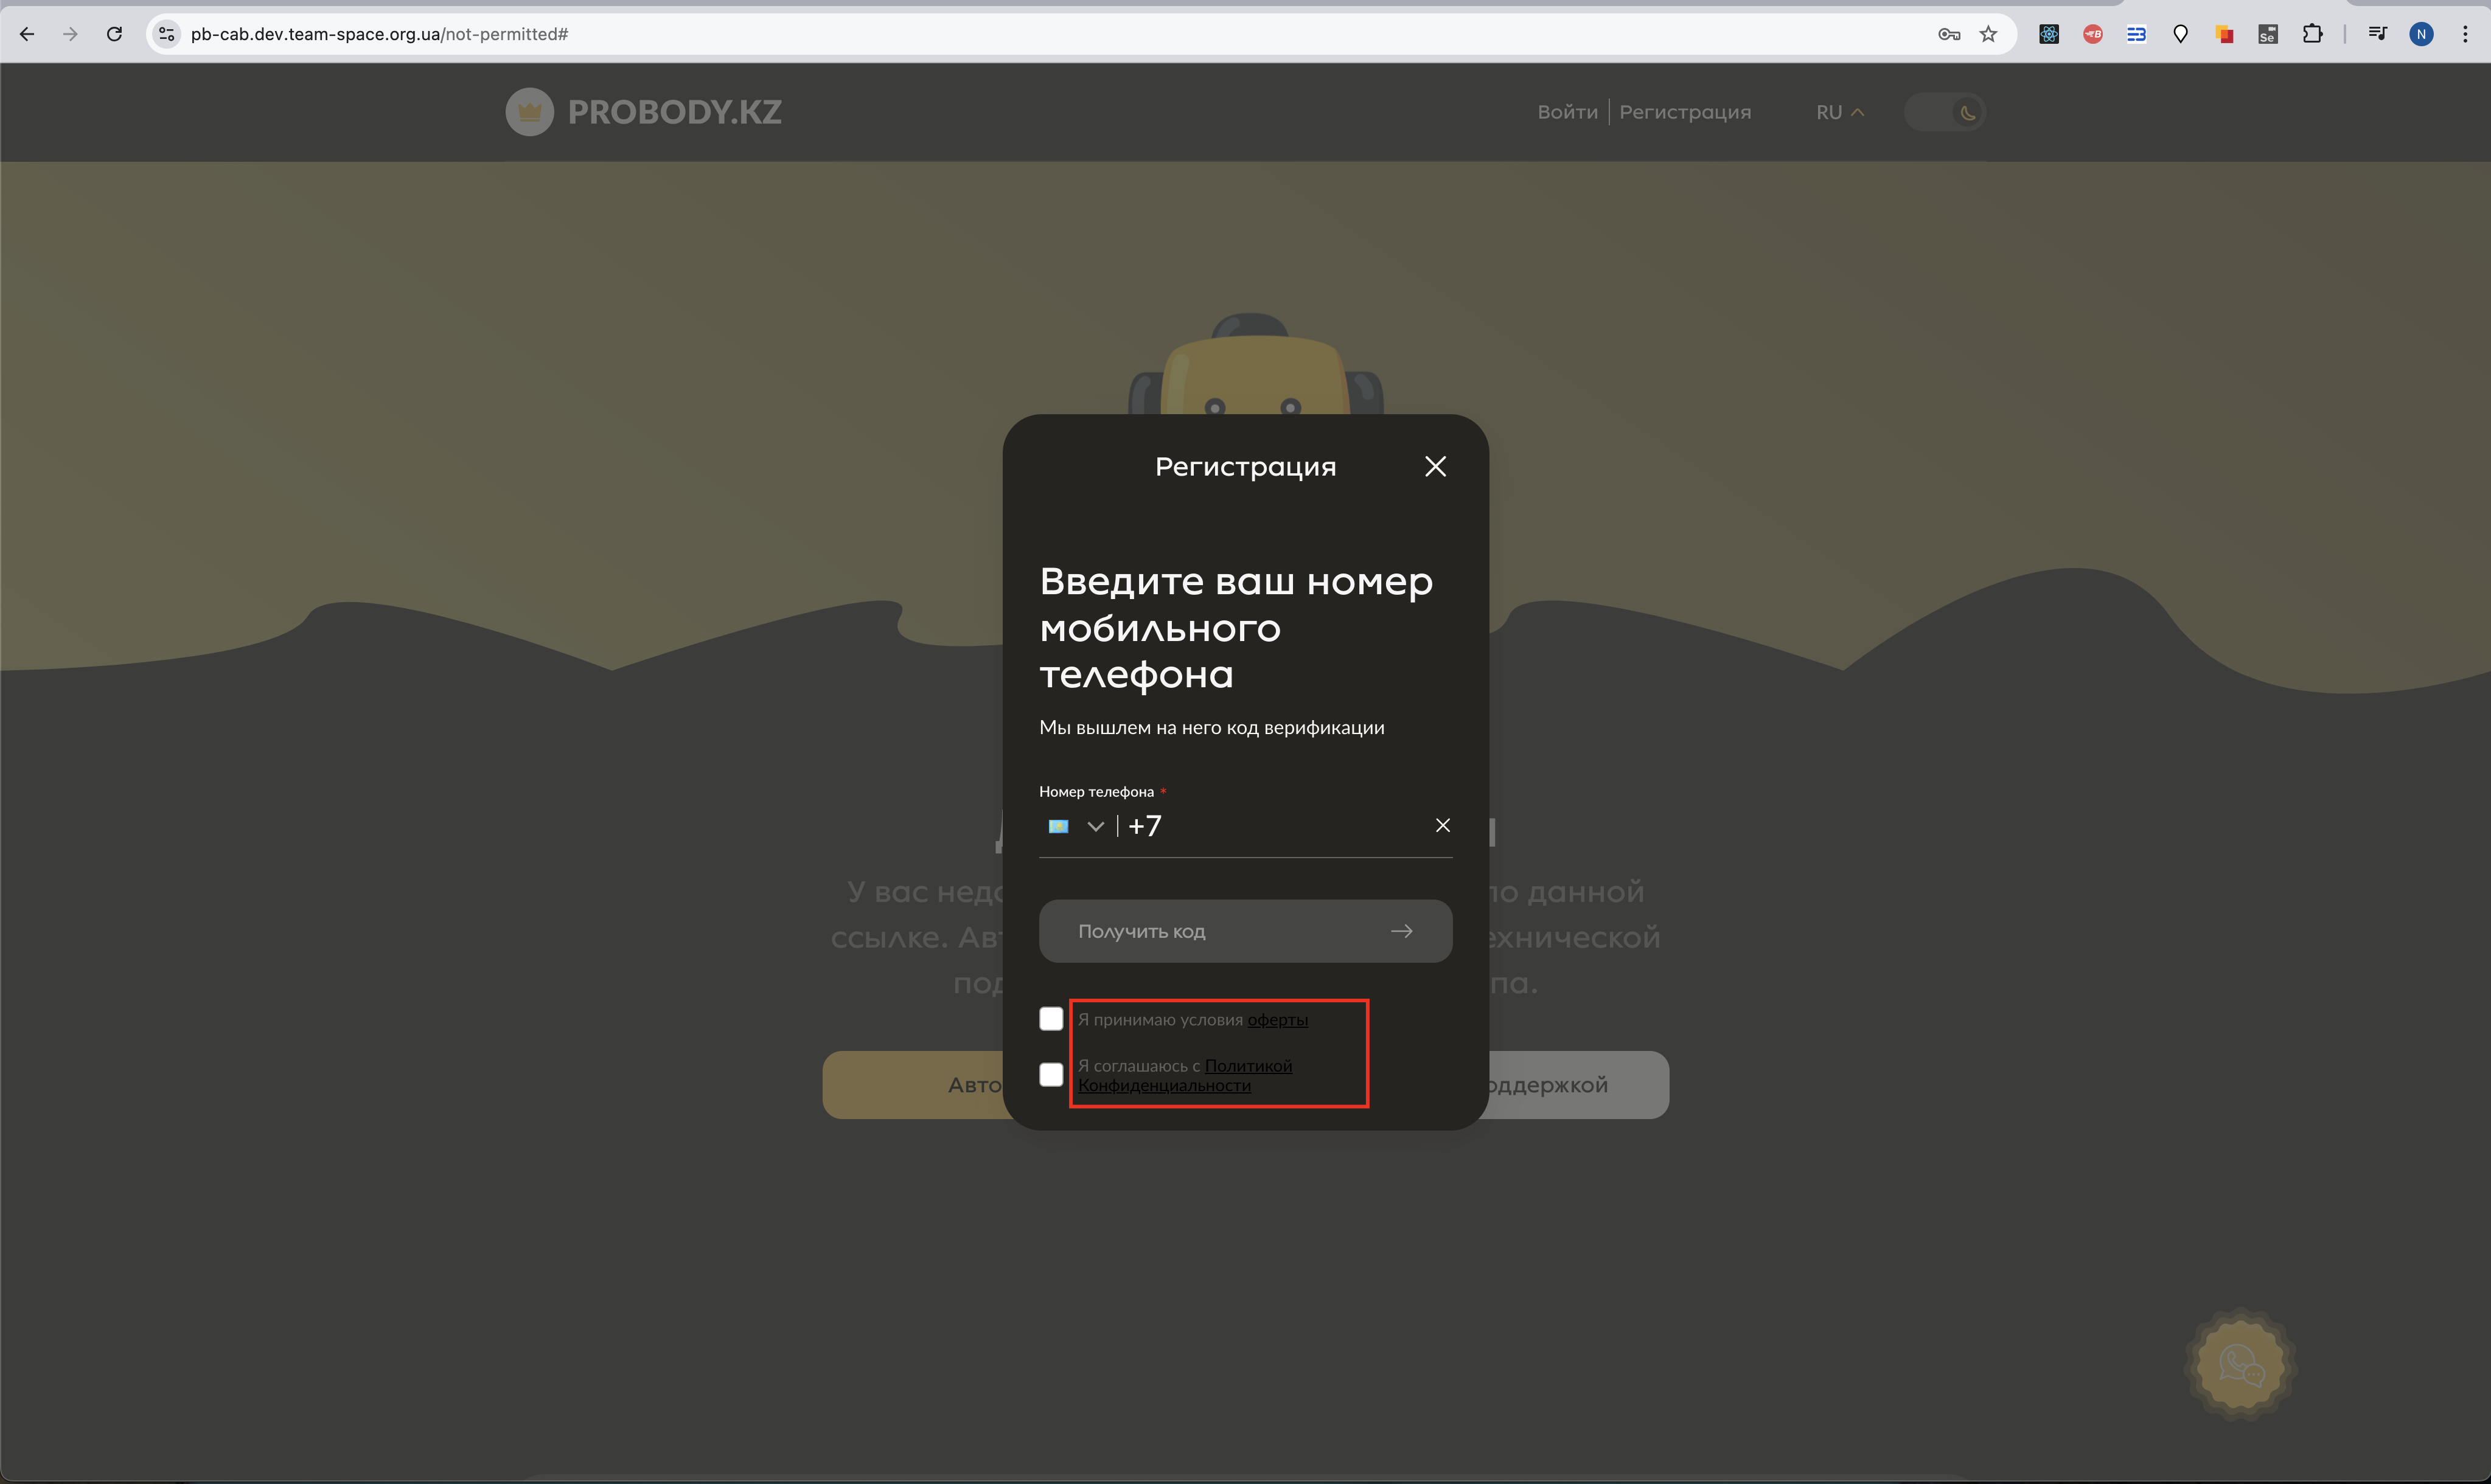Open the оферты link
2491x1484 pixels.
(x=1278, y=1020)
